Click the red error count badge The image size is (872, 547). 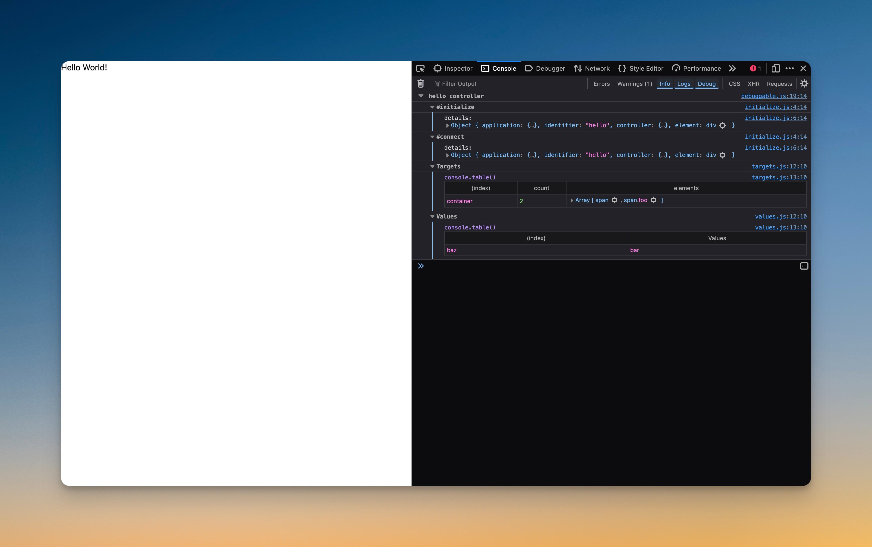click(x=755, y=68)
